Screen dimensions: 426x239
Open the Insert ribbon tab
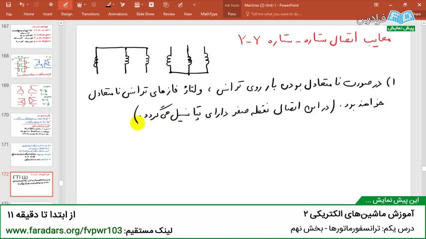47,14
